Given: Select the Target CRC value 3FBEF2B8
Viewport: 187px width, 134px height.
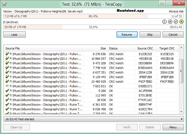Looking at the screenshot, I should [167, 77].
